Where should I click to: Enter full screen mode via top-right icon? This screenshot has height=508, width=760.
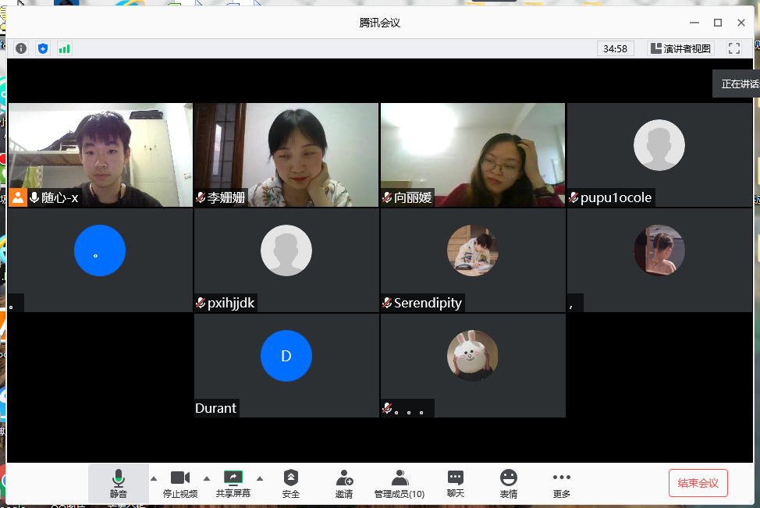(x=733, y=48)
